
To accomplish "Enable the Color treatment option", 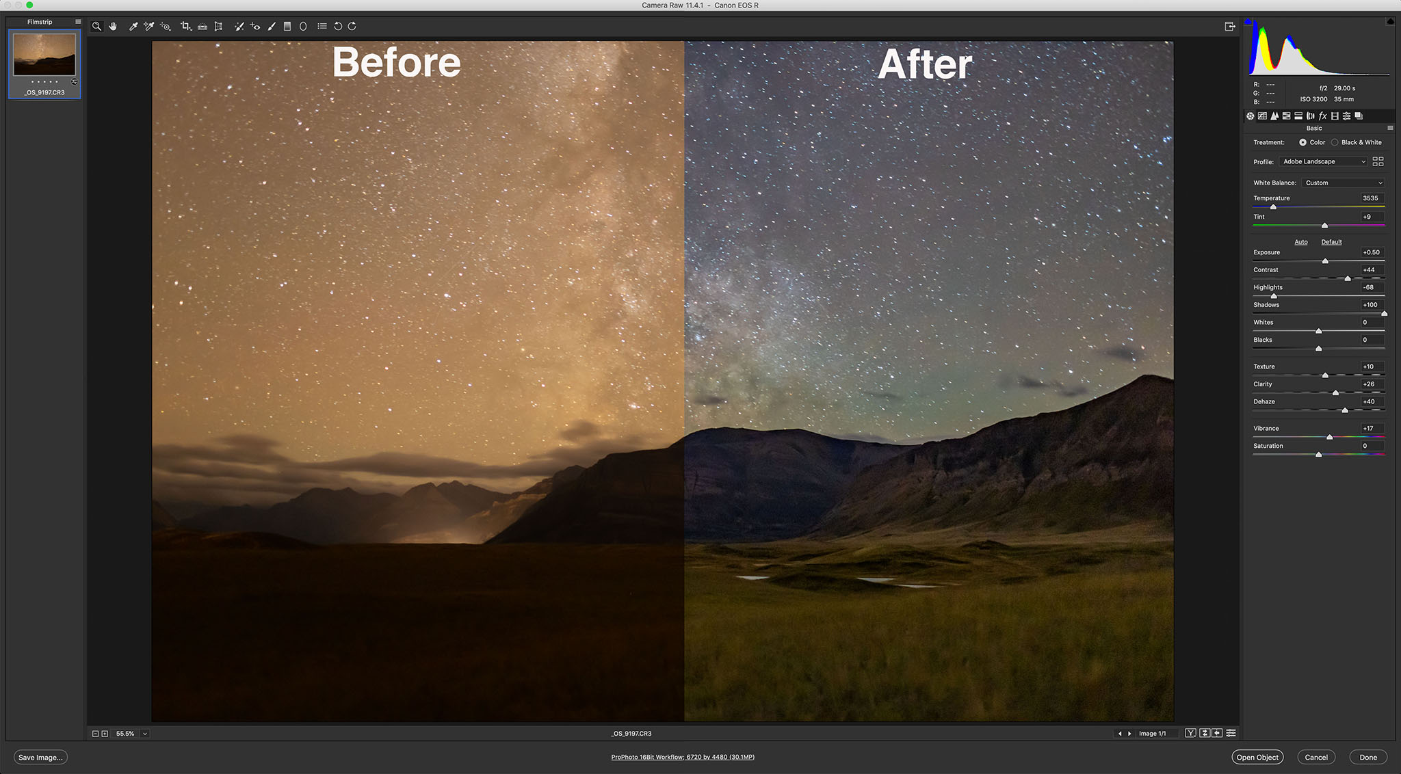I will [x=1303, y=142].
